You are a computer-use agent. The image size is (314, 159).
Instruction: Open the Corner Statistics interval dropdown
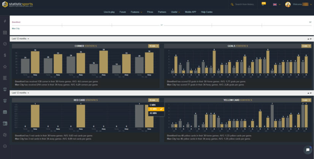point(154,46)
